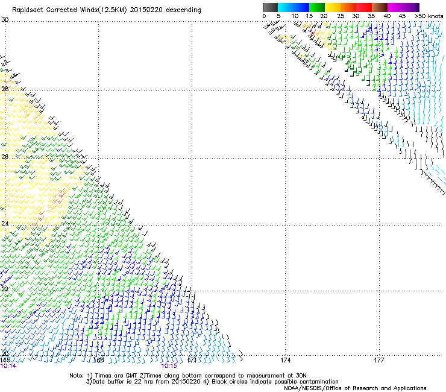Click the chart title 'Rapidsact Corrected Winds(12.5KM)'
Viewport: 446px width, 392px height.
click(69, 10)
